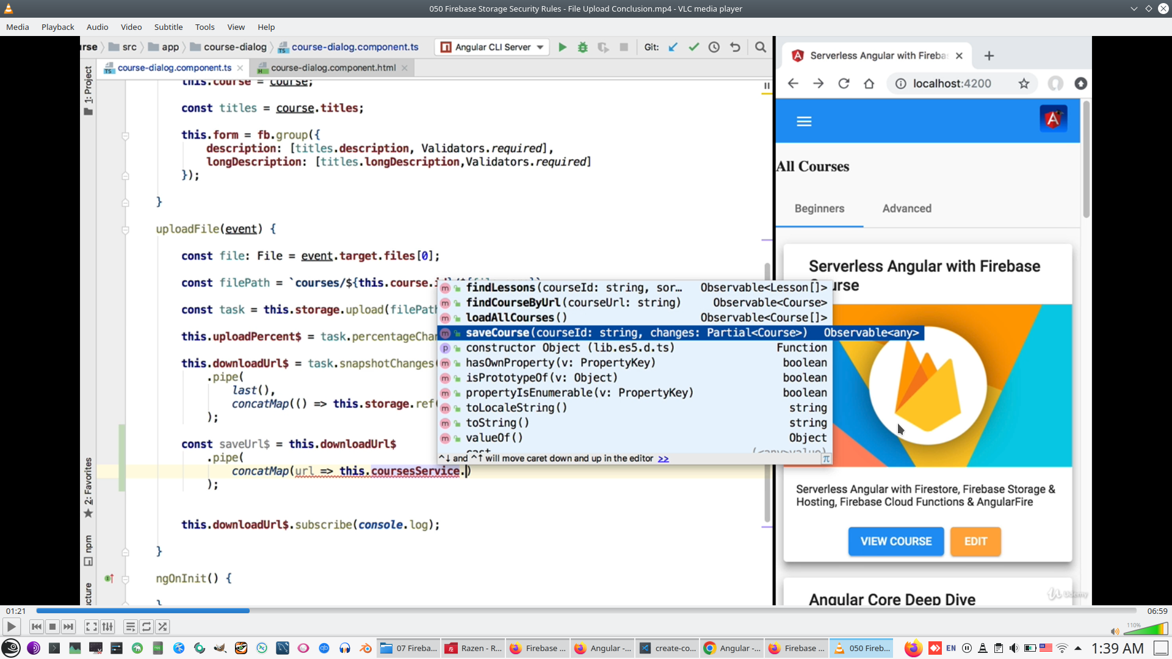1172x659 pixels.
Task: Open the app's hamburger menu in browser
Action: click(804, 121)
